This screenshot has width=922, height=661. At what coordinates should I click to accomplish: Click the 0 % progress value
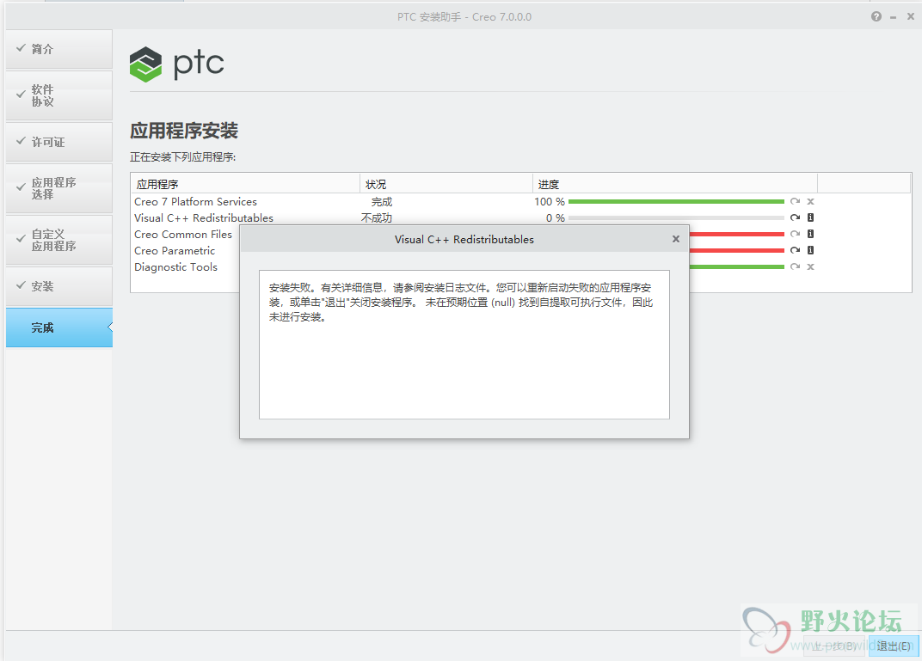pyautogui.click(x=555, y=218)
